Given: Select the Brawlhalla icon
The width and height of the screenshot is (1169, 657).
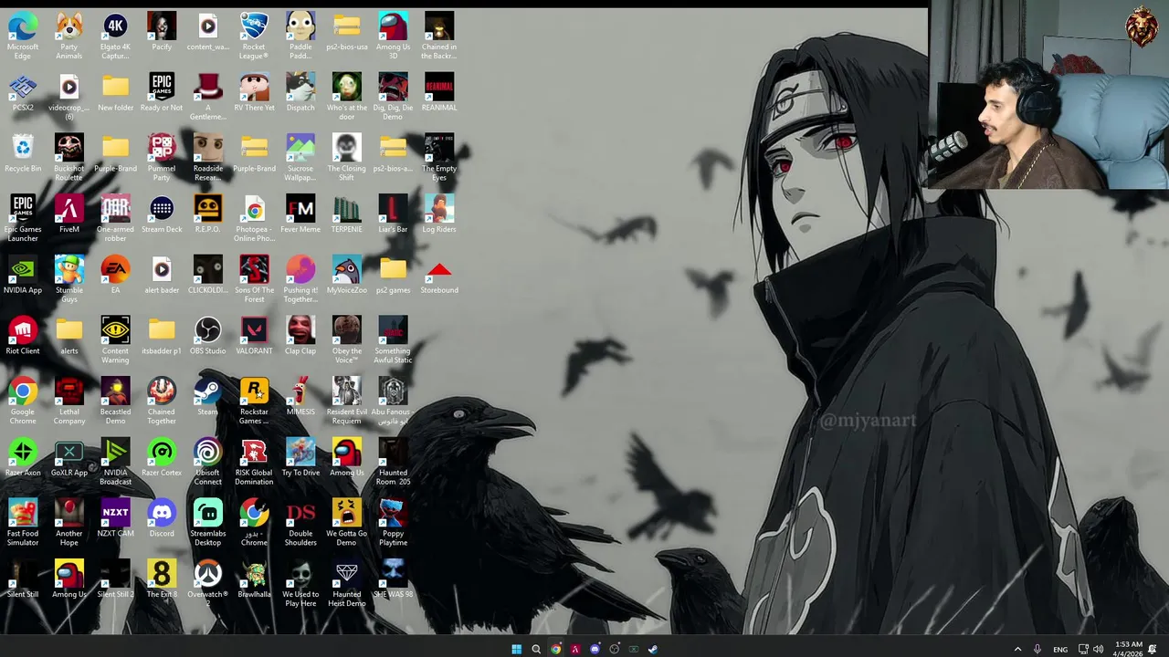Looking at the screenshot, I should [x=254, y=580].
